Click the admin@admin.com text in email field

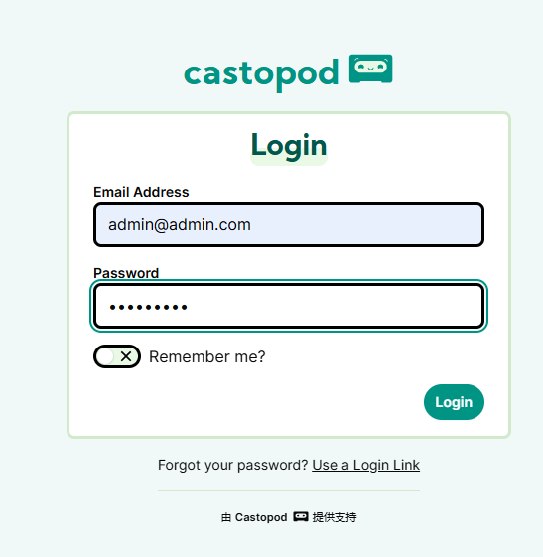click(180, 224)
